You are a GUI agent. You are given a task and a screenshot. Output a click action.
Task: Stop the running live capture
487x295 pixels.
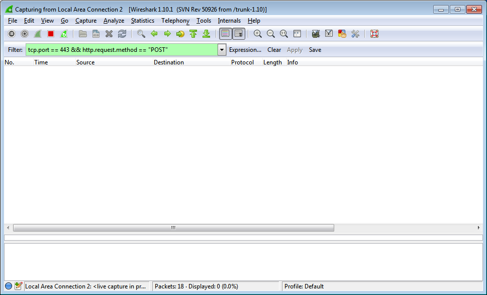tap(51, 34)
